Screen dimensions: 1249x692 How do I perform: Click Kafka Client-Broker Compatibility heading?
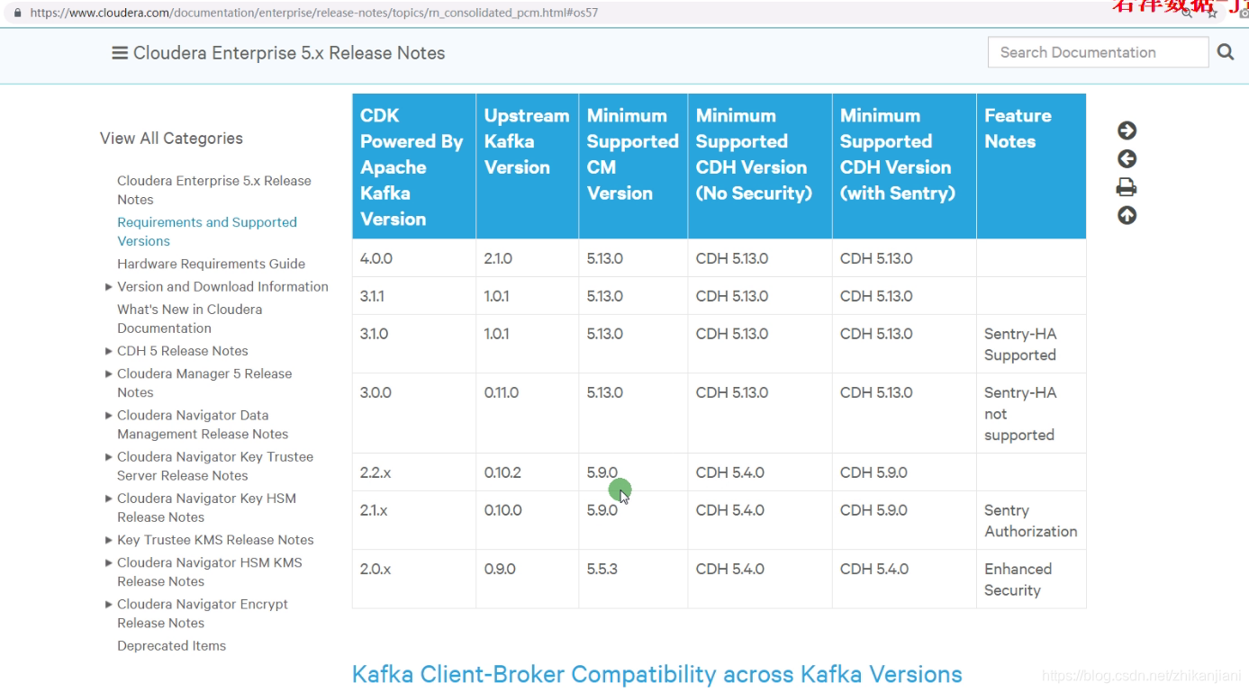[x=656, y=674]
